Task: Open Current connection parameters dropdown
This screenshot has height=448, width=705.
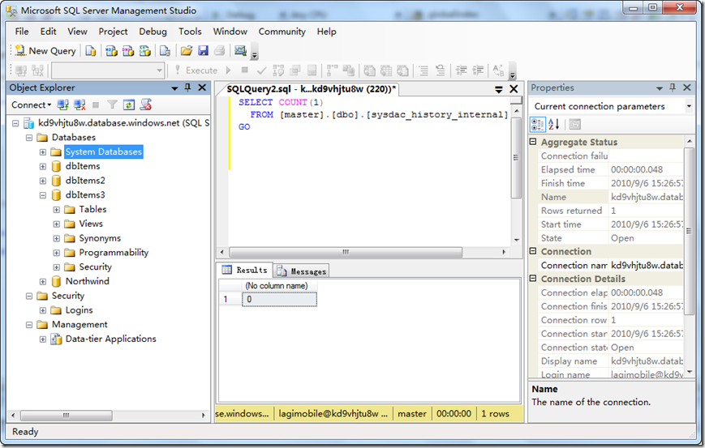Action: click(689, 106)
